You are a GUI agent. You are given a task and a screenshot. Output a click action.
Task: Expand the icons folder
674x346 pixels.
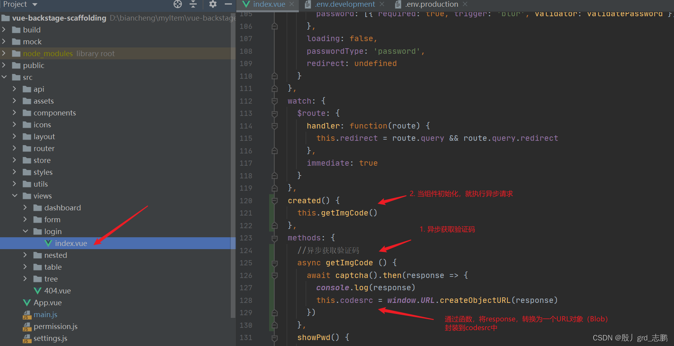(15, 125)
